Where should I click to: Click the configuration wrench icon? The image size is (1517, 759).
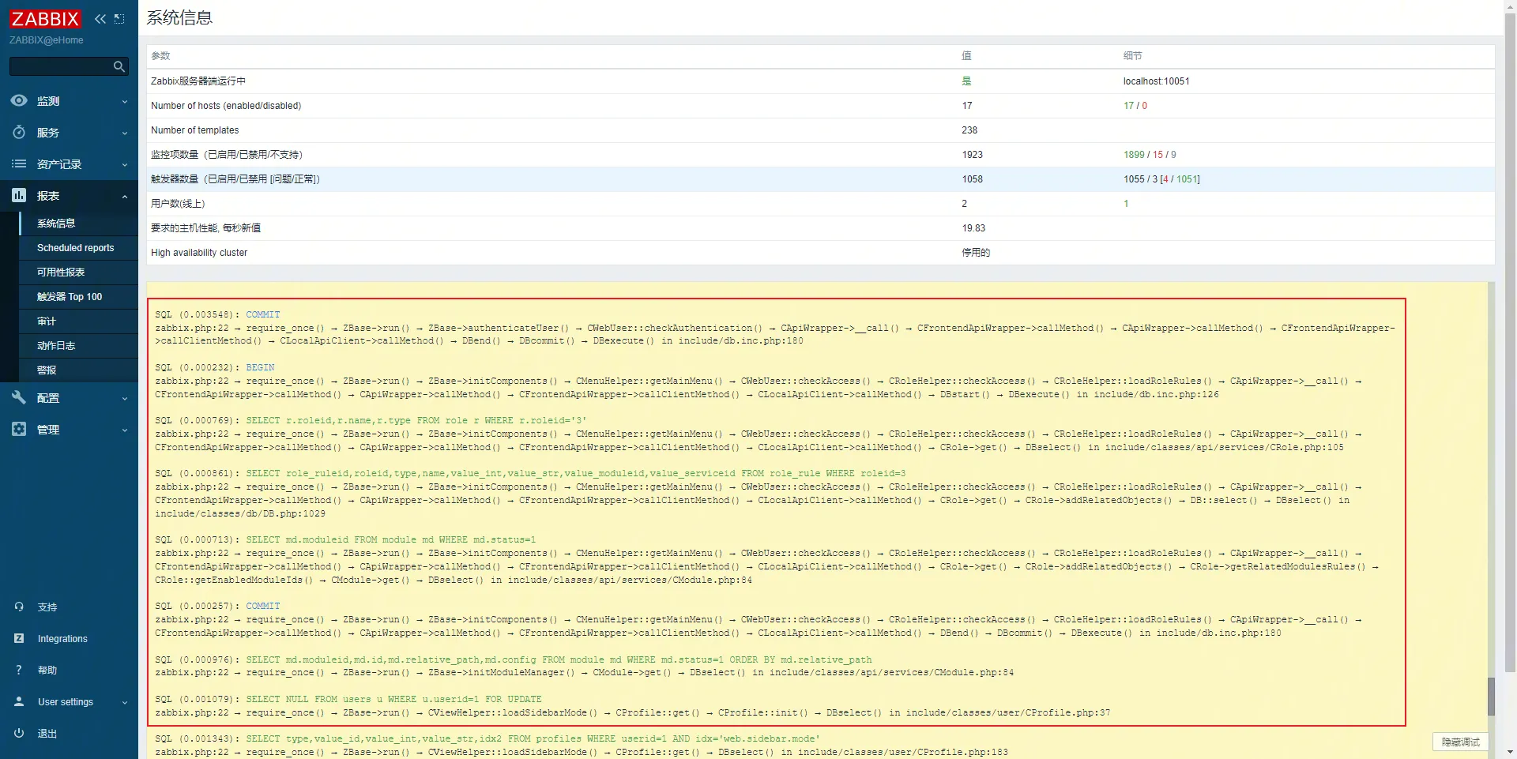point(19,398)
